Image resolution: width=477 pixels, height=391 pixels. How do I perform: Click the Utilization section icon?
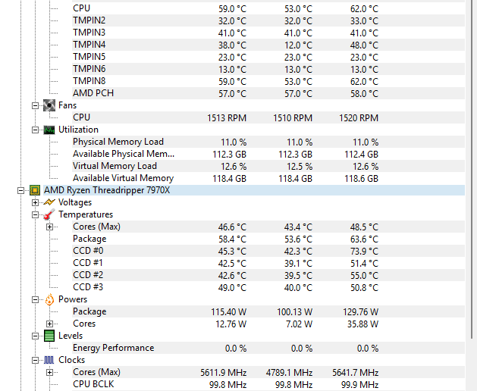[49, 130]
